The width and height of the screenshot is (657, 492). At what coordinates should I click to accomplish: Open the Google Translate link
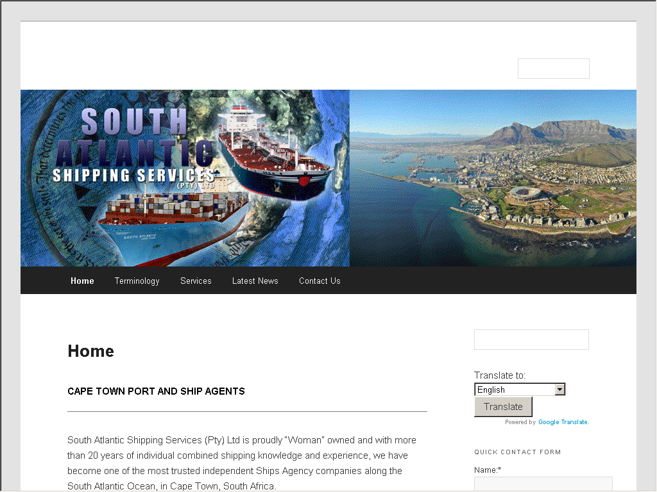point(563,422)
